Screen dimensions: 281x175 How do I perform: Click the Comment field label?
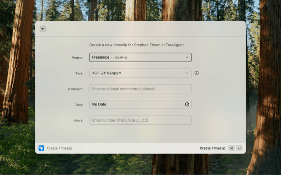[75, 89]
